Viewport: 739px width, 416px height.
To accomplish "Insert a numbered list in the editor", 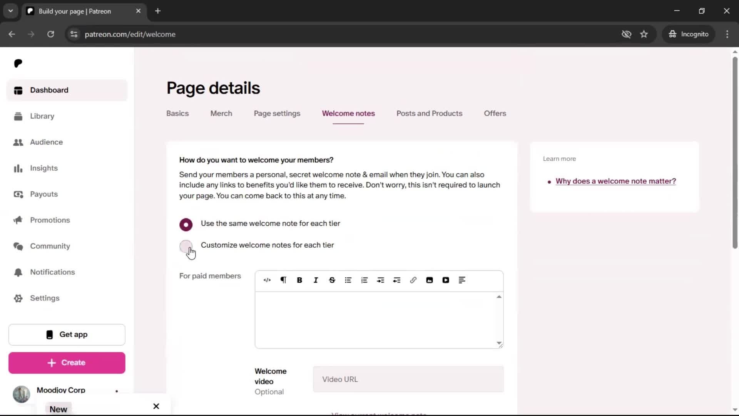I will click(364, 280).
